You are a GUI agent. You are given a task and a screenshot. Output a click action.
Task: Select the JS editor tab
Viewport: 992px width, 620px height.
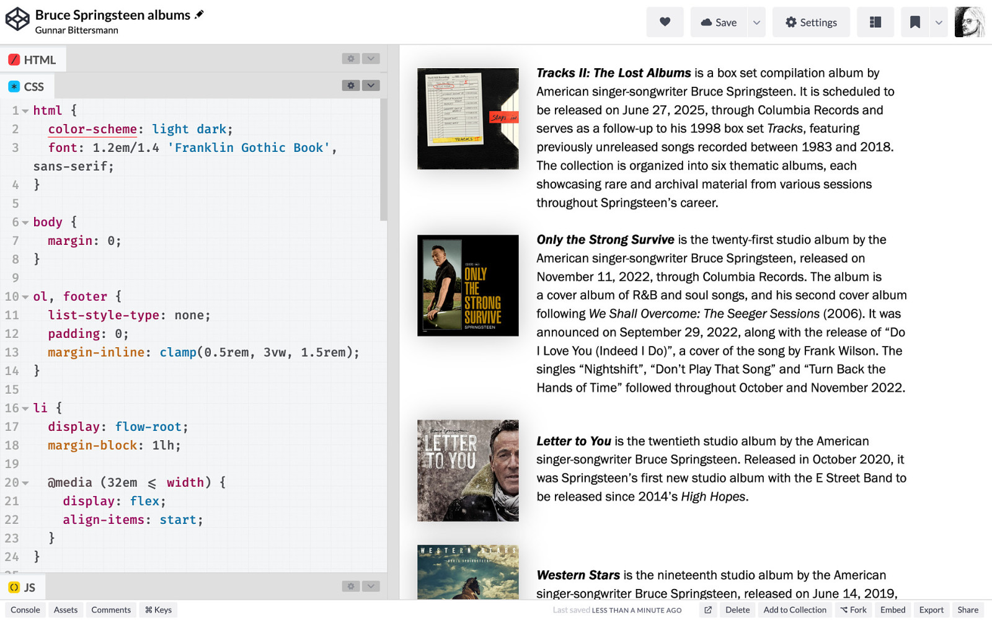click(22, 587)
